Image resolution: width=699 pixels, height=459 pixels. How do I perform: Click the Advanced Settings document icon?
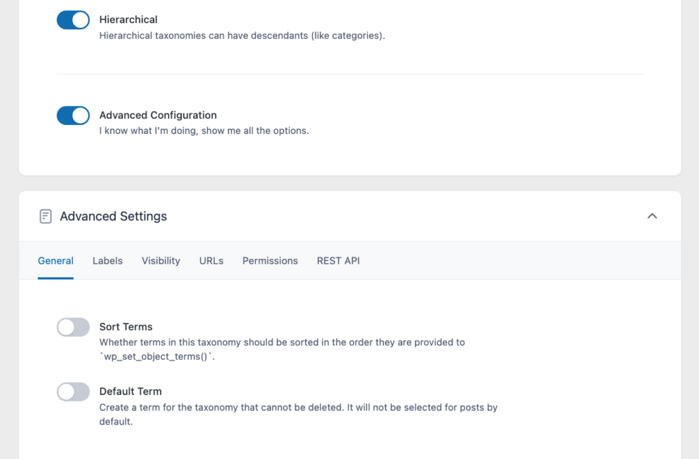(x=46, y=217)
